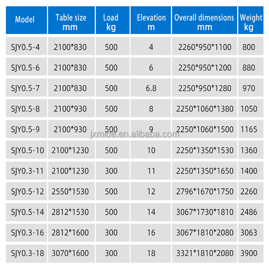Click the 6.8 elevation value
This screenshot has width=269, height=269.
pos(151,88)
